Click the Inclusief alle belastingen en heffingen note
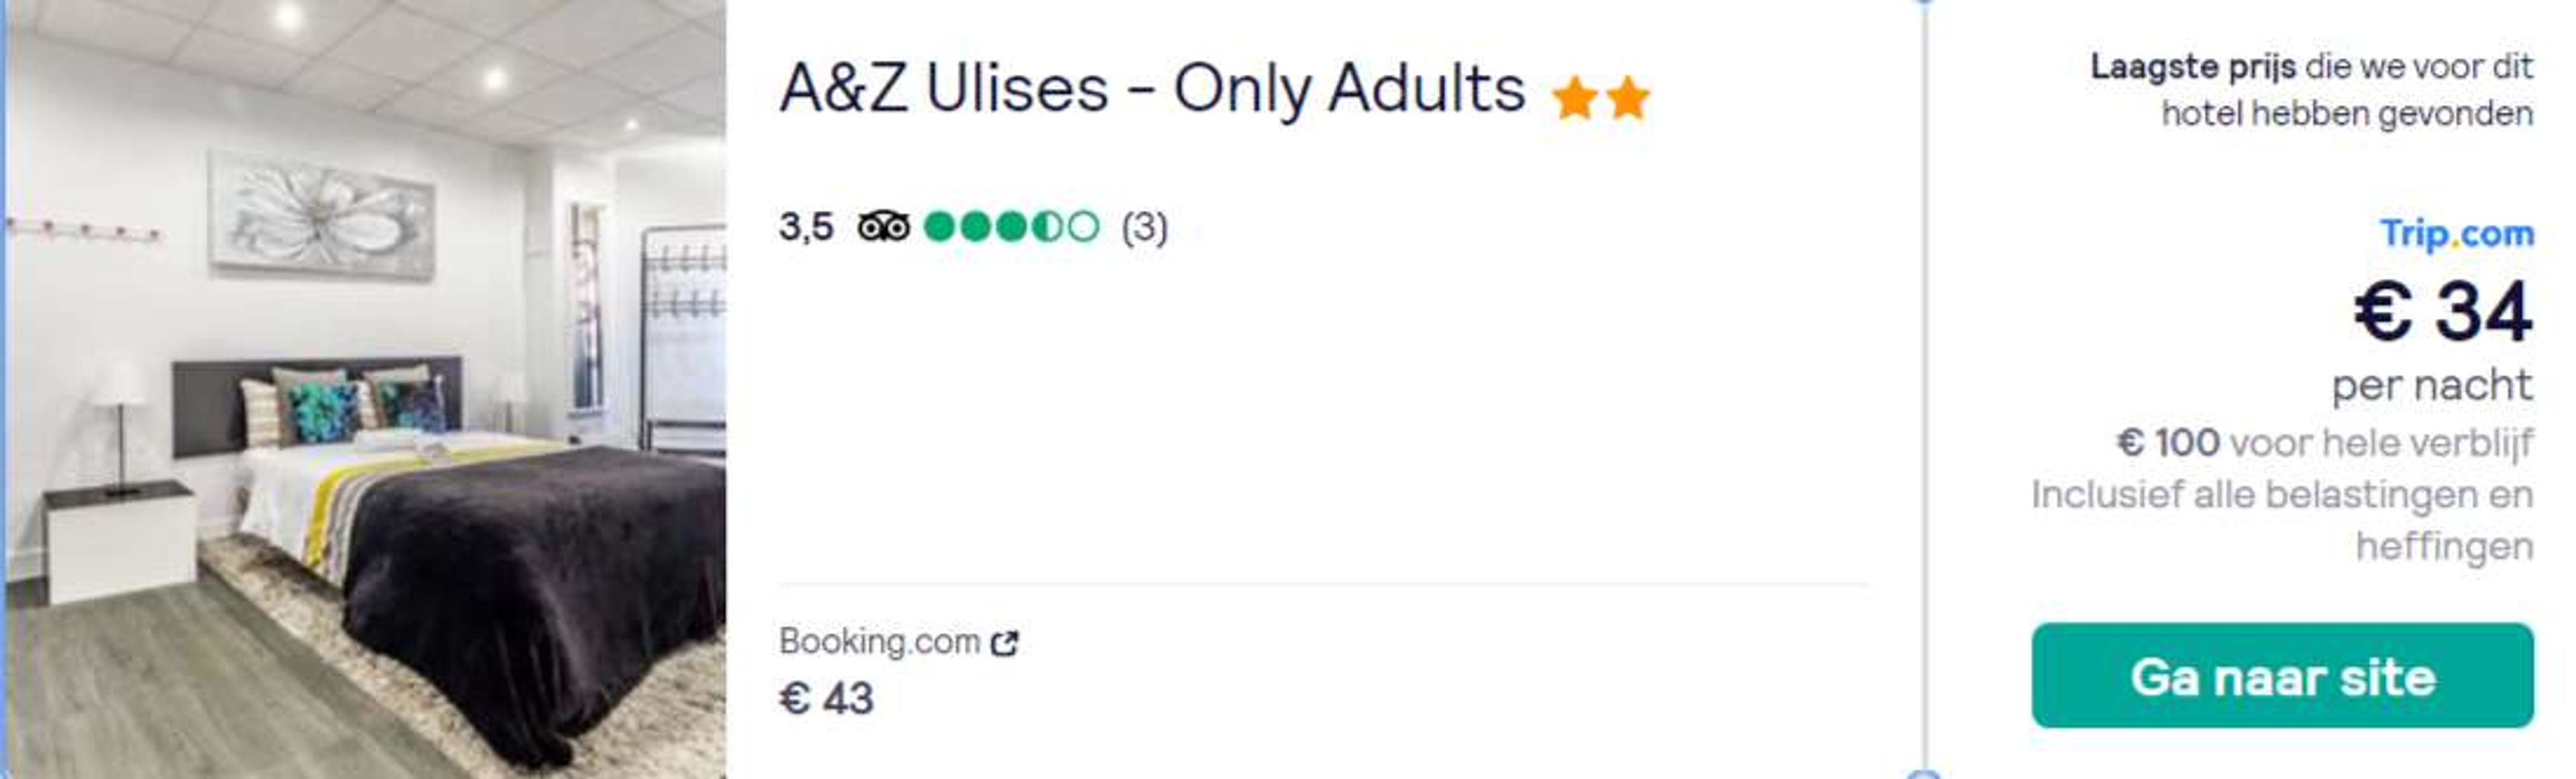The height and width of the screenshot is (779, 2576). click(2282, 520)
